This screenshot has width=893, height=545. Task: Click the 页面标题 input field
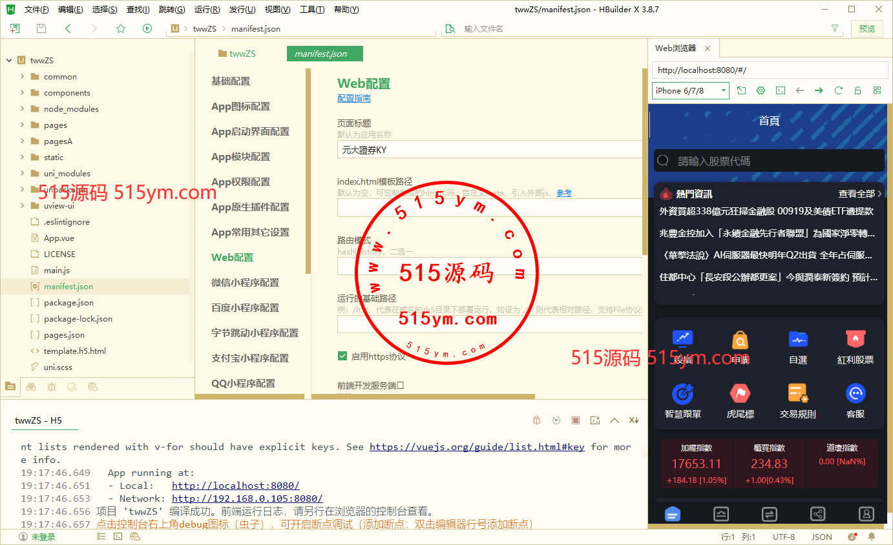[x=489, y=150]
